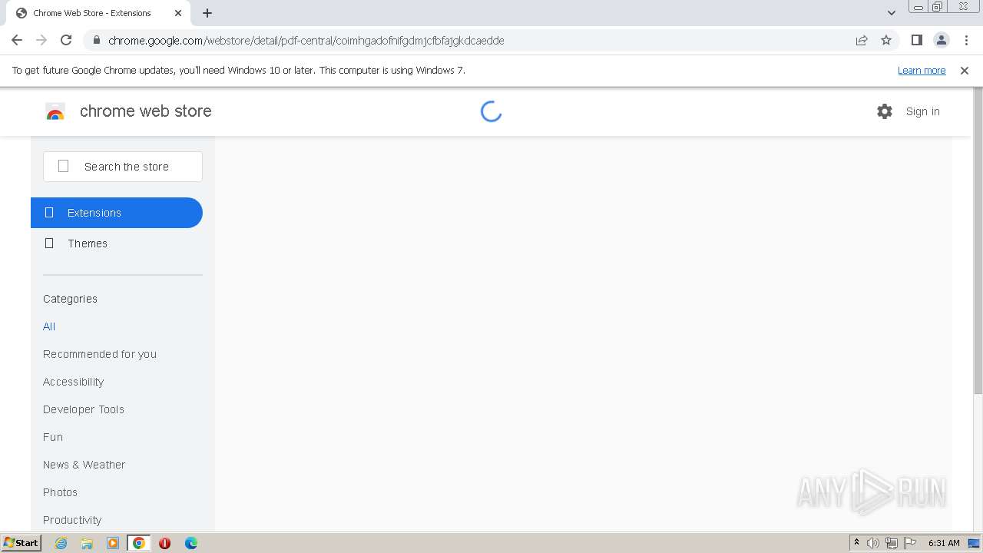Sign in to the web store

pyautogui.click(x=922, y=111)
